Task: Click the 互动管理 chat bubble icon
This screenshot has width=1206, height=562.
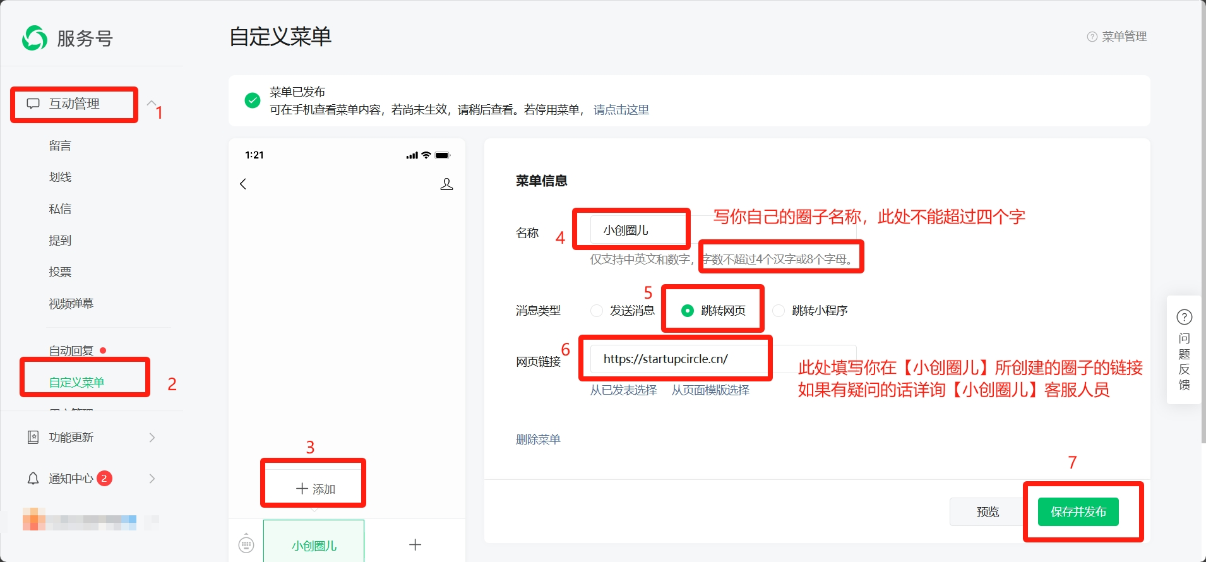Action: tap(33, 104)
